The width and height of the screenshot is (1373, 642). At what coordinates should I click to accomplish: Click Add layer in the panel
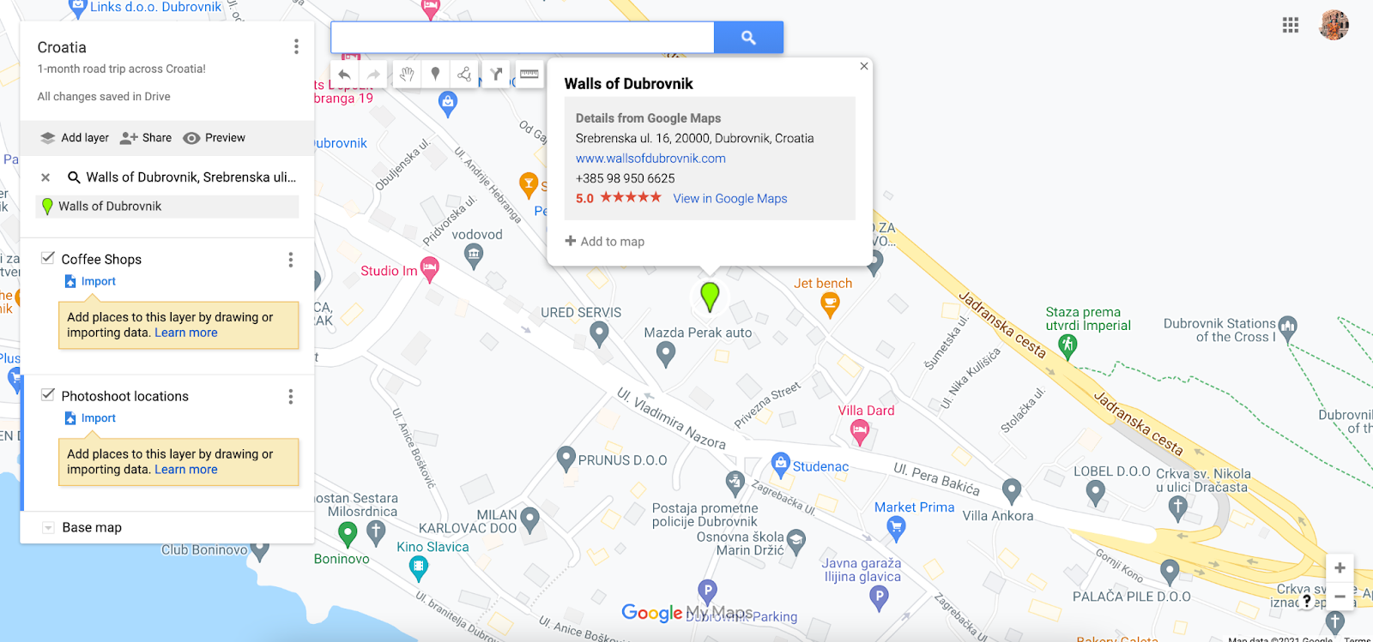[x=75, y=138]
